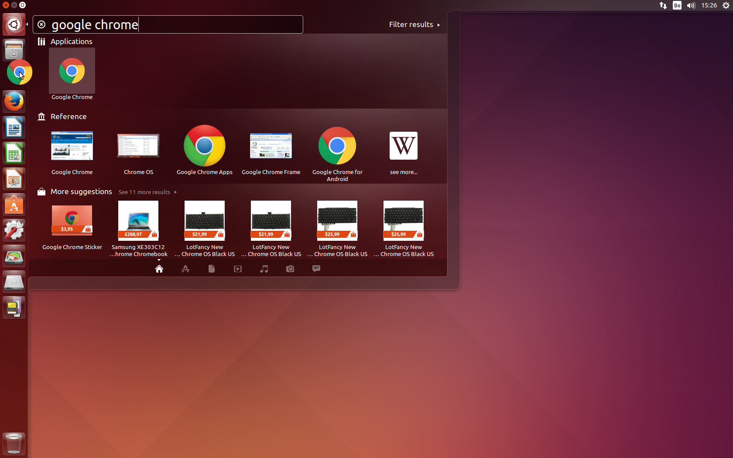Open the Disk Usage Analyzer launcher icon
The height and width of the screenshot is (458, 733).
pyautogui.click(x=14, y=256)
